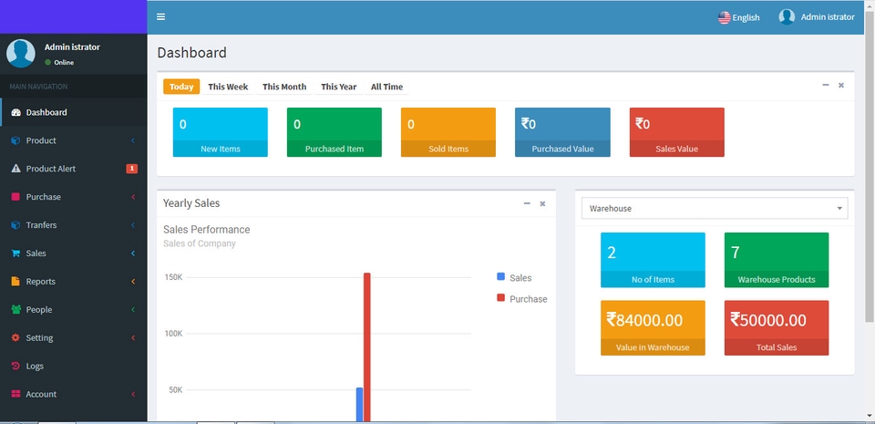The height and width of the screenshot is (424, 875).
Task: Click the 150K axis label
Action: point(173,277)
